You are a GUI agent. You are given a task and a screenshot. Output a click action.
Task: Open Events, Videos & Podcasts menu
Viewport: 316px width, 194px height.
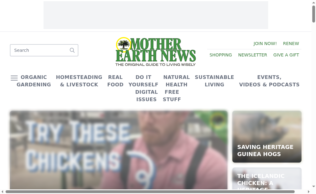click(269, 81)
